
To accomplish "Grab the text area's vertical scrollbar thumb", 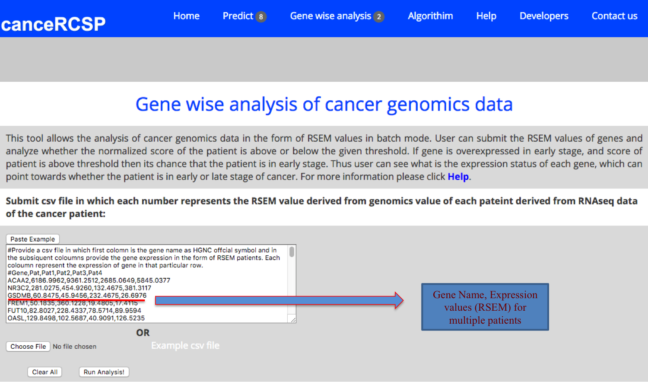I will (292, 252).
